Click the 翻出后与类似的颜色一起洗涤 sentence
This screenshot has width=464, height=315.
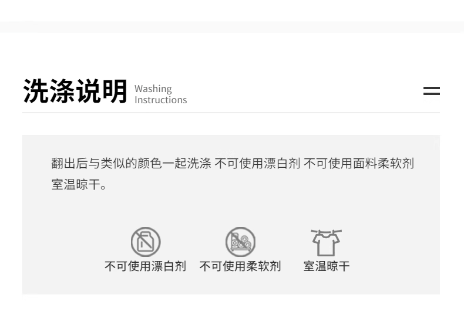tap(132, 164)
